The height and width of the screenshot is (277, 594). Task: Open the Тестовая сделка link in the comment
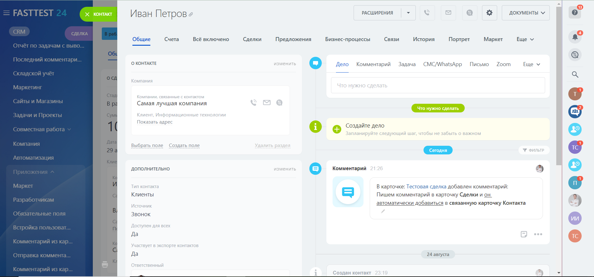click(x=426, y=187)
